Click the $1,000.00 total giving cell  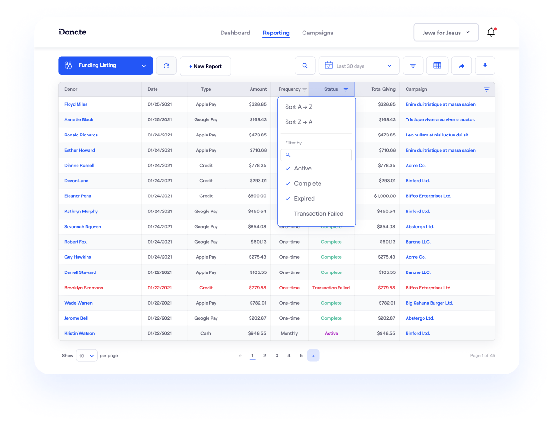pos(385,196)
